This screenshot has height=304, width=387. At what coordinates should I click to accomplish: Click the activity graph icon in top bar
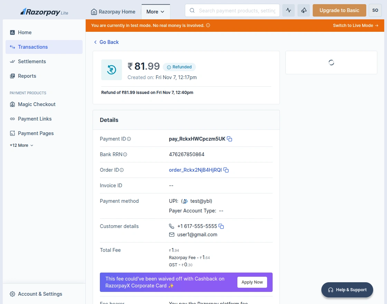click(x=289, y=10)
